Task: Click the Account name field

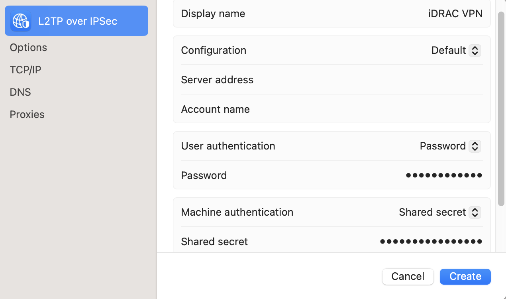Action: click(x=331, y=109)
